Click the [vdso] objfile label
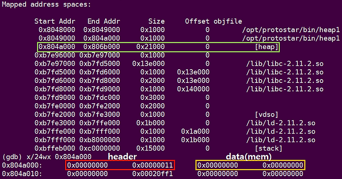Viewport: 342px width, 179px height. coord(267,115)
